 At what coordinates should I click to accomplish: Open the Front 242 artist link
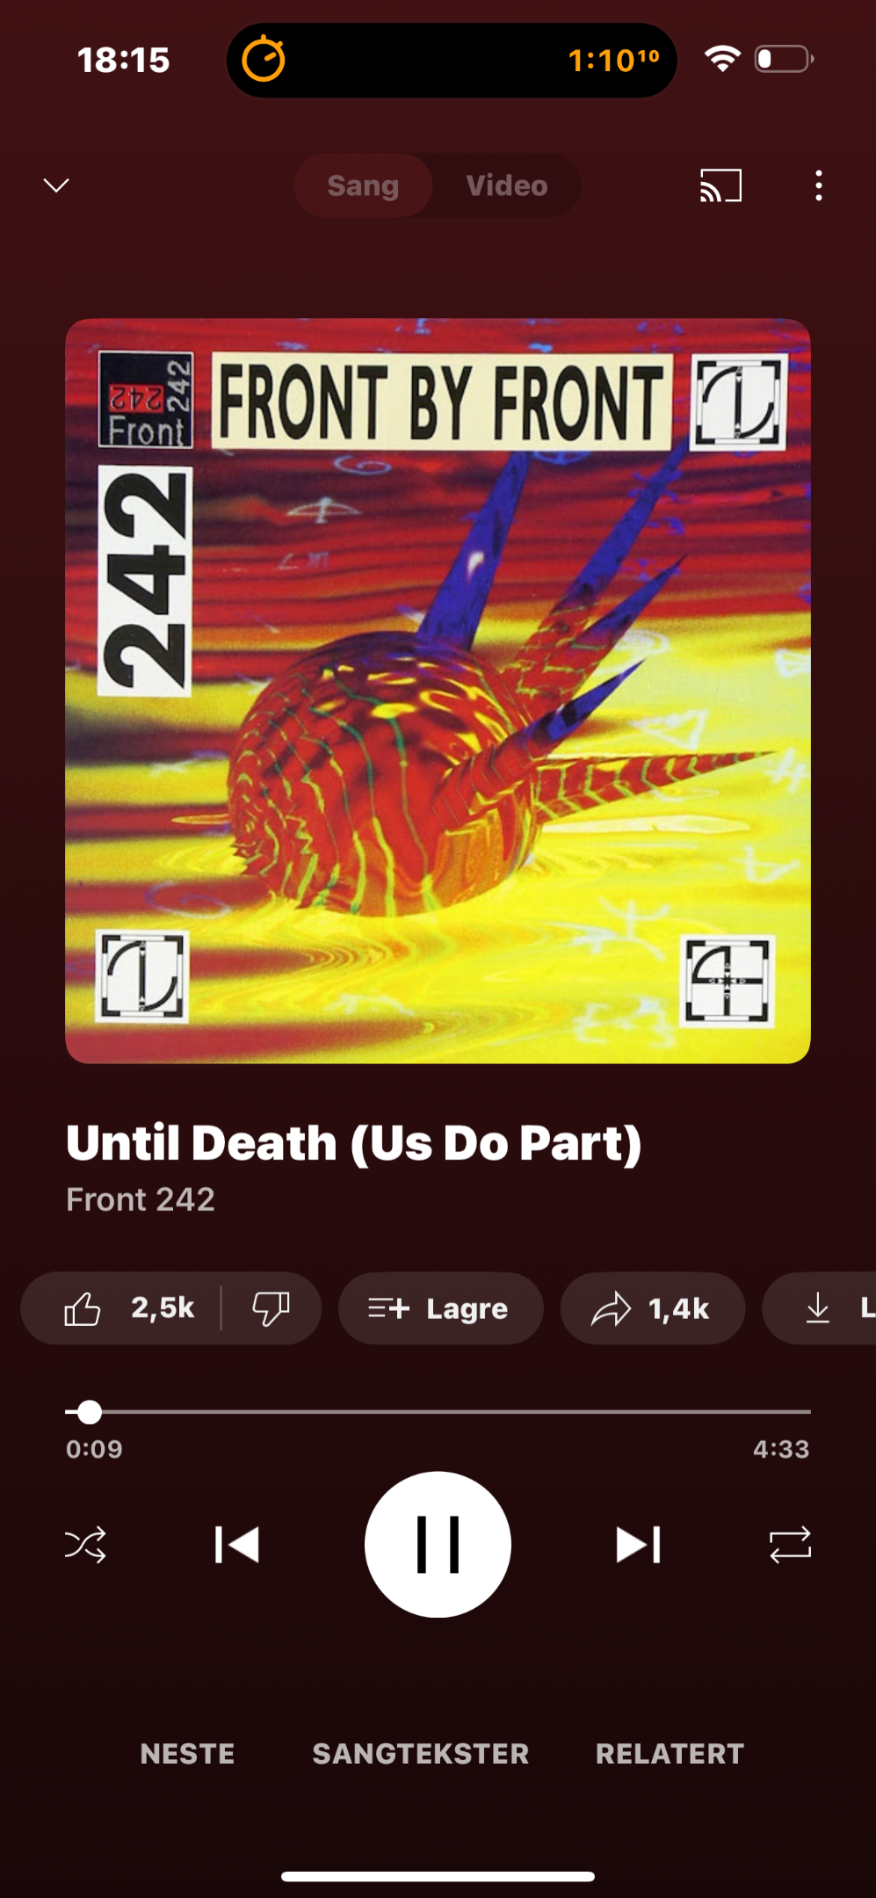(x=141, y=1199)
